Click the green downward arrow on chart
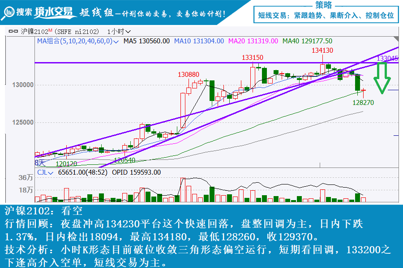Viewport: 403px width, 268px height. [382, 79]
